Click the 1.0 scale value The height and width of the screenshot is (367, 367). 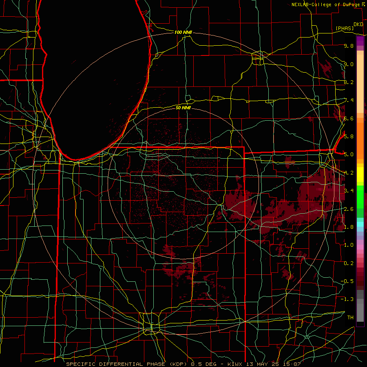point(349,245)
